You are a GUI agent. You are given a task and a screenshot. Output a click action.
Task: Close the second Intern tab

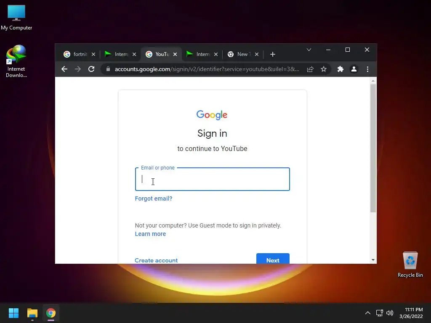(x=216, y=54)
